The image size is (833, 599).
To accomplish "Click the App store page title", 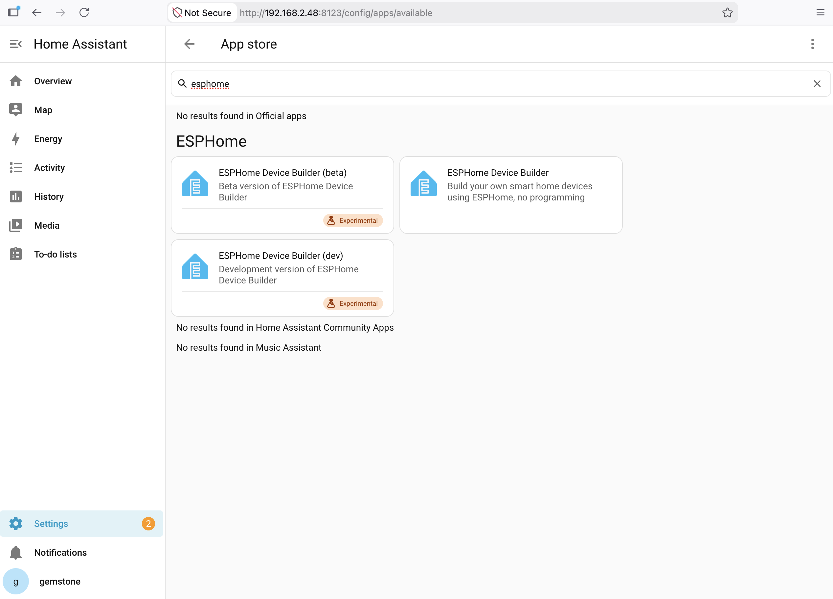I will click(249, 44).
